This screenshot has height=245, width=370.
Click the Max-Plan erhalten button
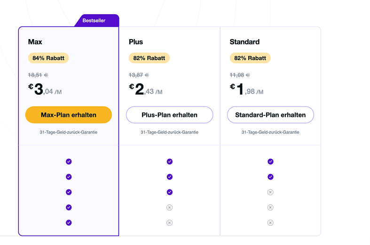coord(69,114)
